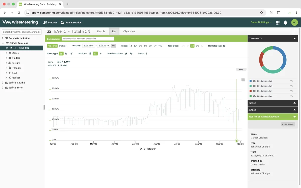This screenshot has height=188, width=301.
Task: Select the line chart type icon
Action: 61,54
